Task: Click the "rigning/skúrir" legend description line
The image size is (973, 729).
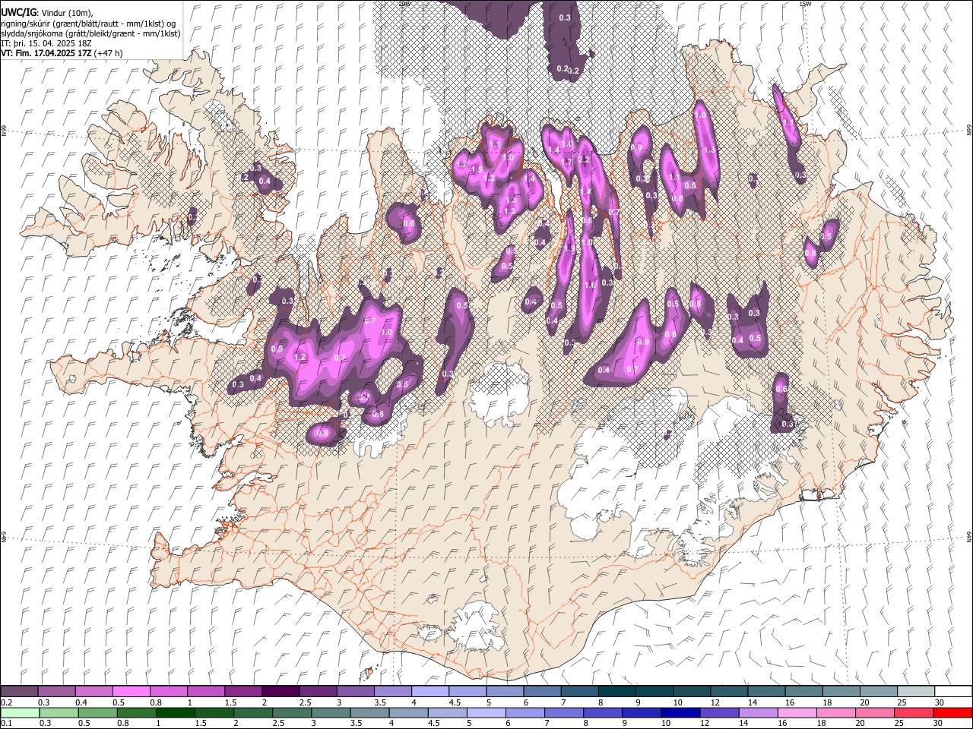Action: (90, 24)
